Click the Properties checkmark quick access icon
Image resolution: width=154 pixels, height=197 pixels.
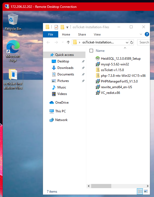pyautogui.click(x=56, y=27)
